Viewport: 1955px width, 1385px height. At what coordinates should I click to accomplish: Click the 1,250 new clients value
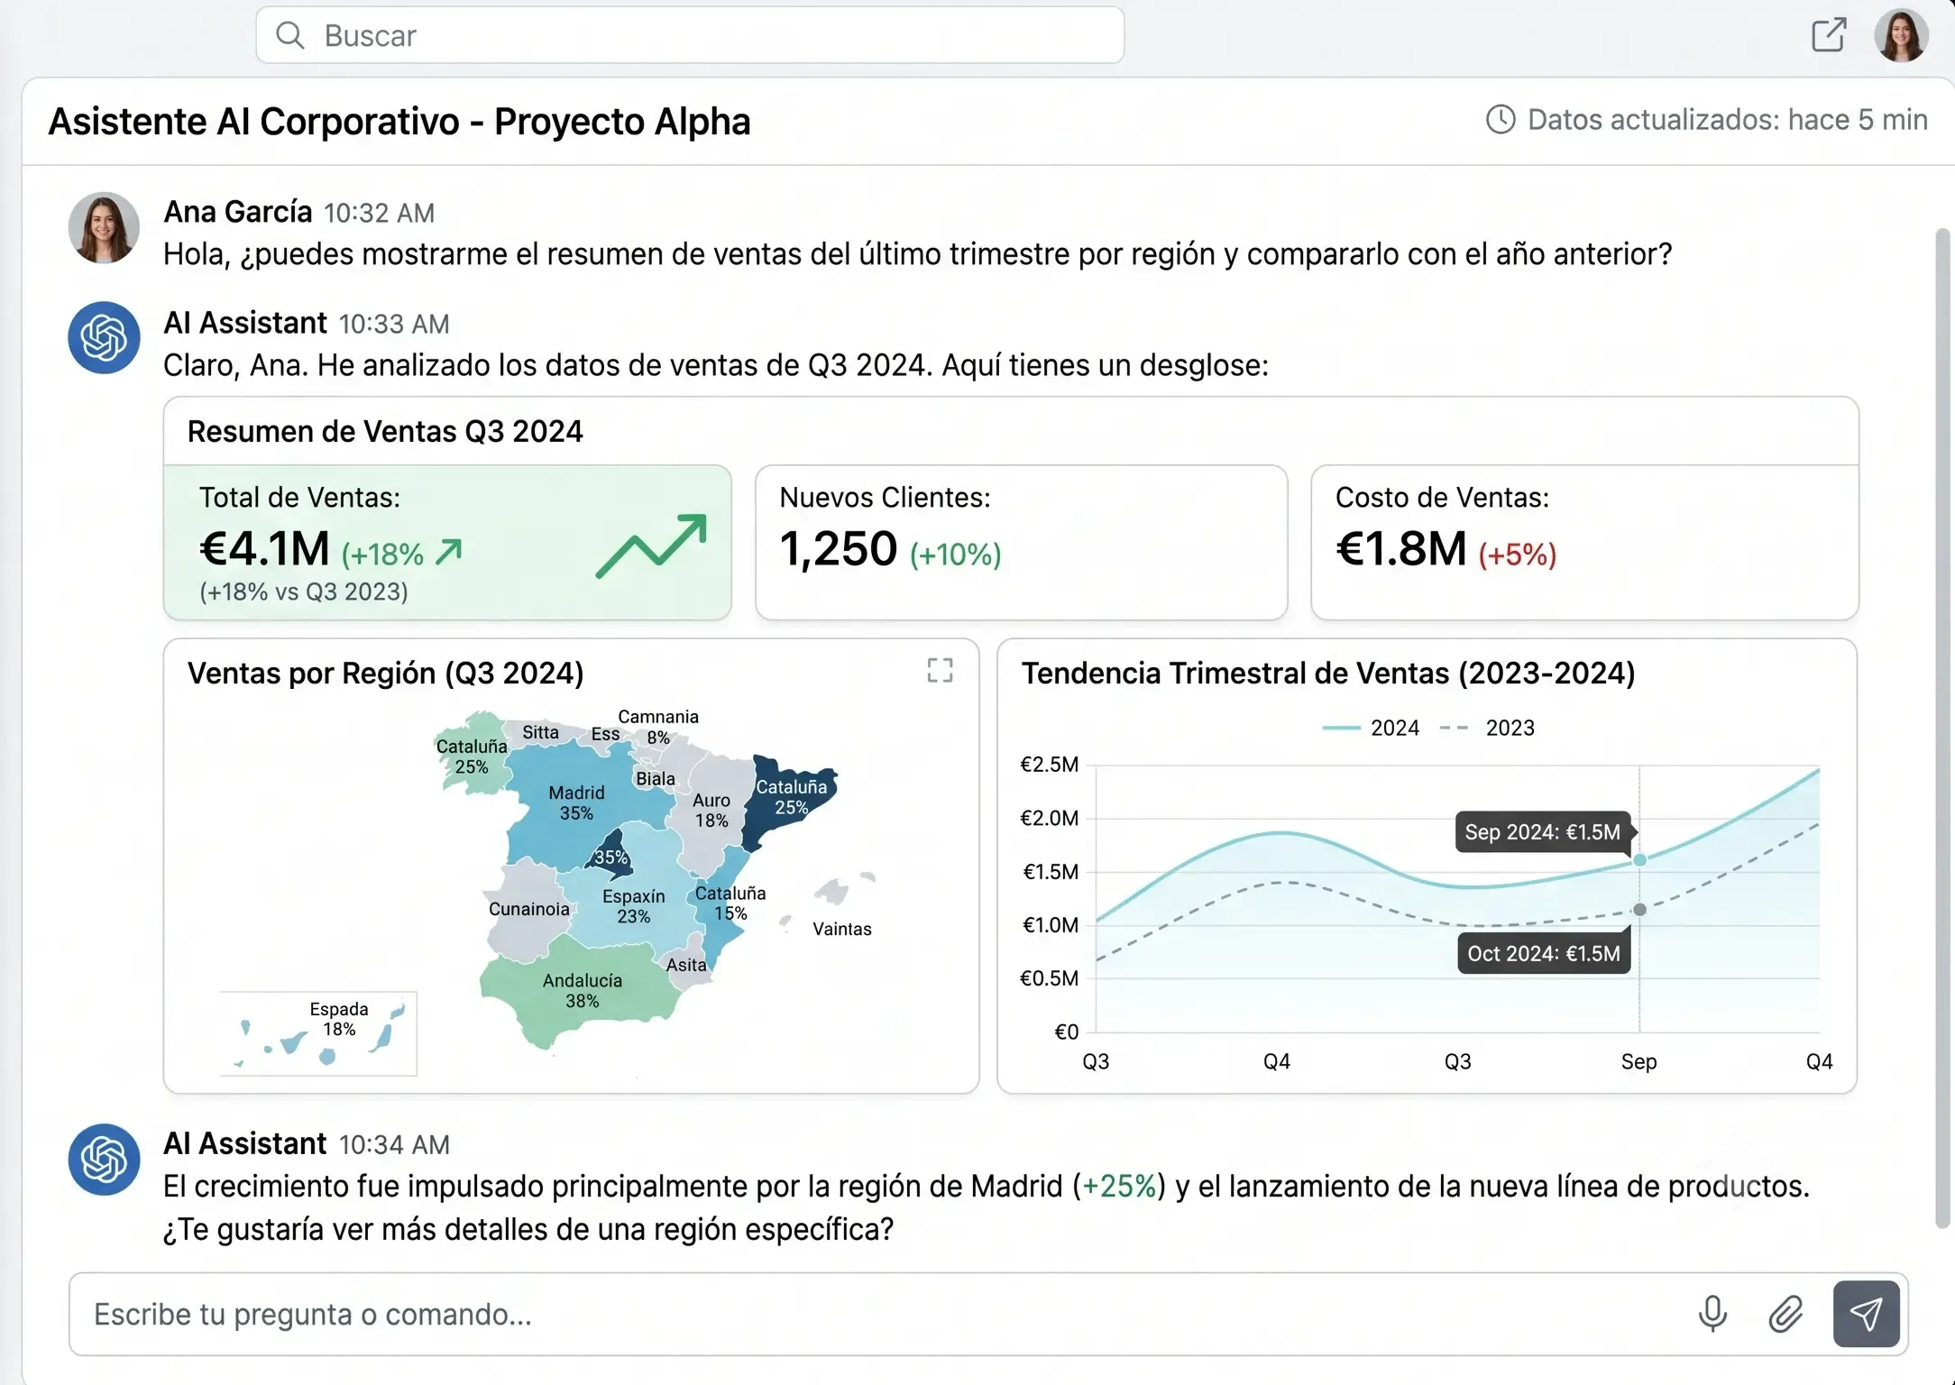[838, 548]
